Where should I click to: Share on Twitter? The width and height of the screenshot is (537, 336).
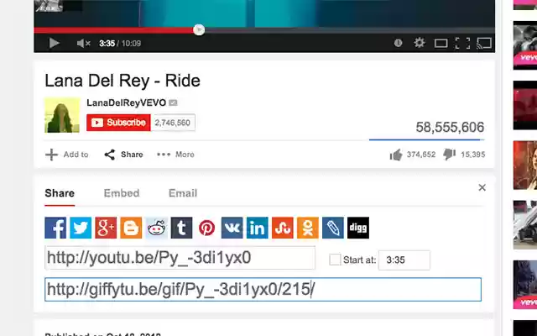tap(81, 228)
